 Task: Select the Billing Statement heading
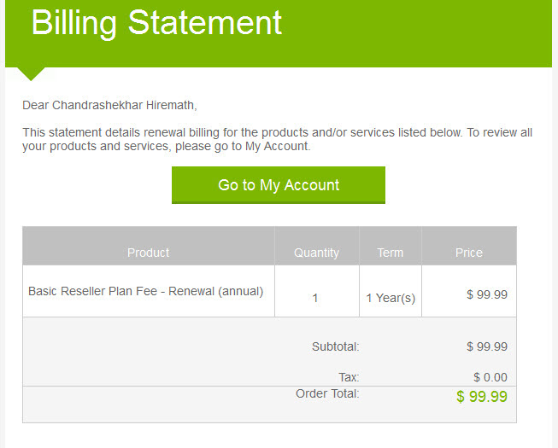[x=157, y=23]
